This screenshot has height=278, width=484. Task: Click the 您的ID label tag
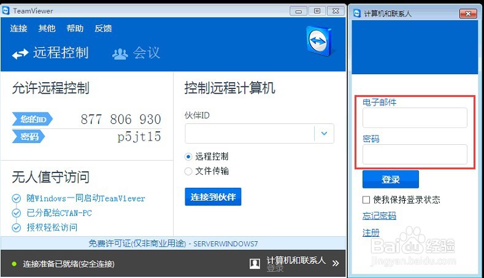click(x=33, y=119)
